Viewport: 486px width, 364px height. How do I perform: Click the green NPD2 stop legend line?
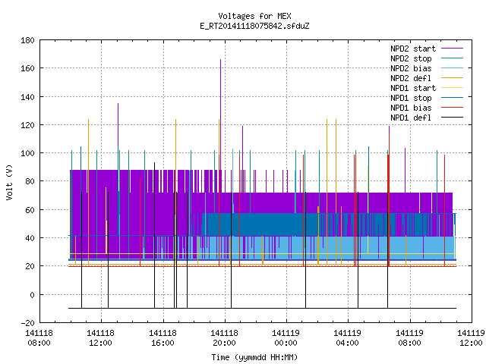[452, 58]
